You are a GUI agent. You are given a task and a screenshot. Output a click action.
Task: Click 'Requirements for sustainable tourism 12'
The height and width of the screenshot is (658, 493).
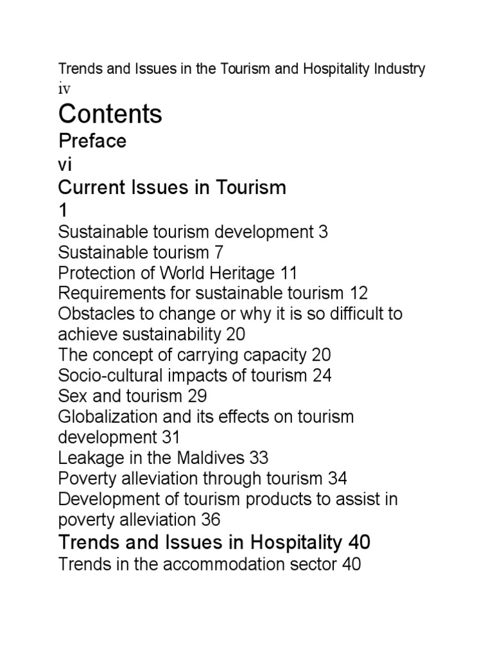click(213, 294)
